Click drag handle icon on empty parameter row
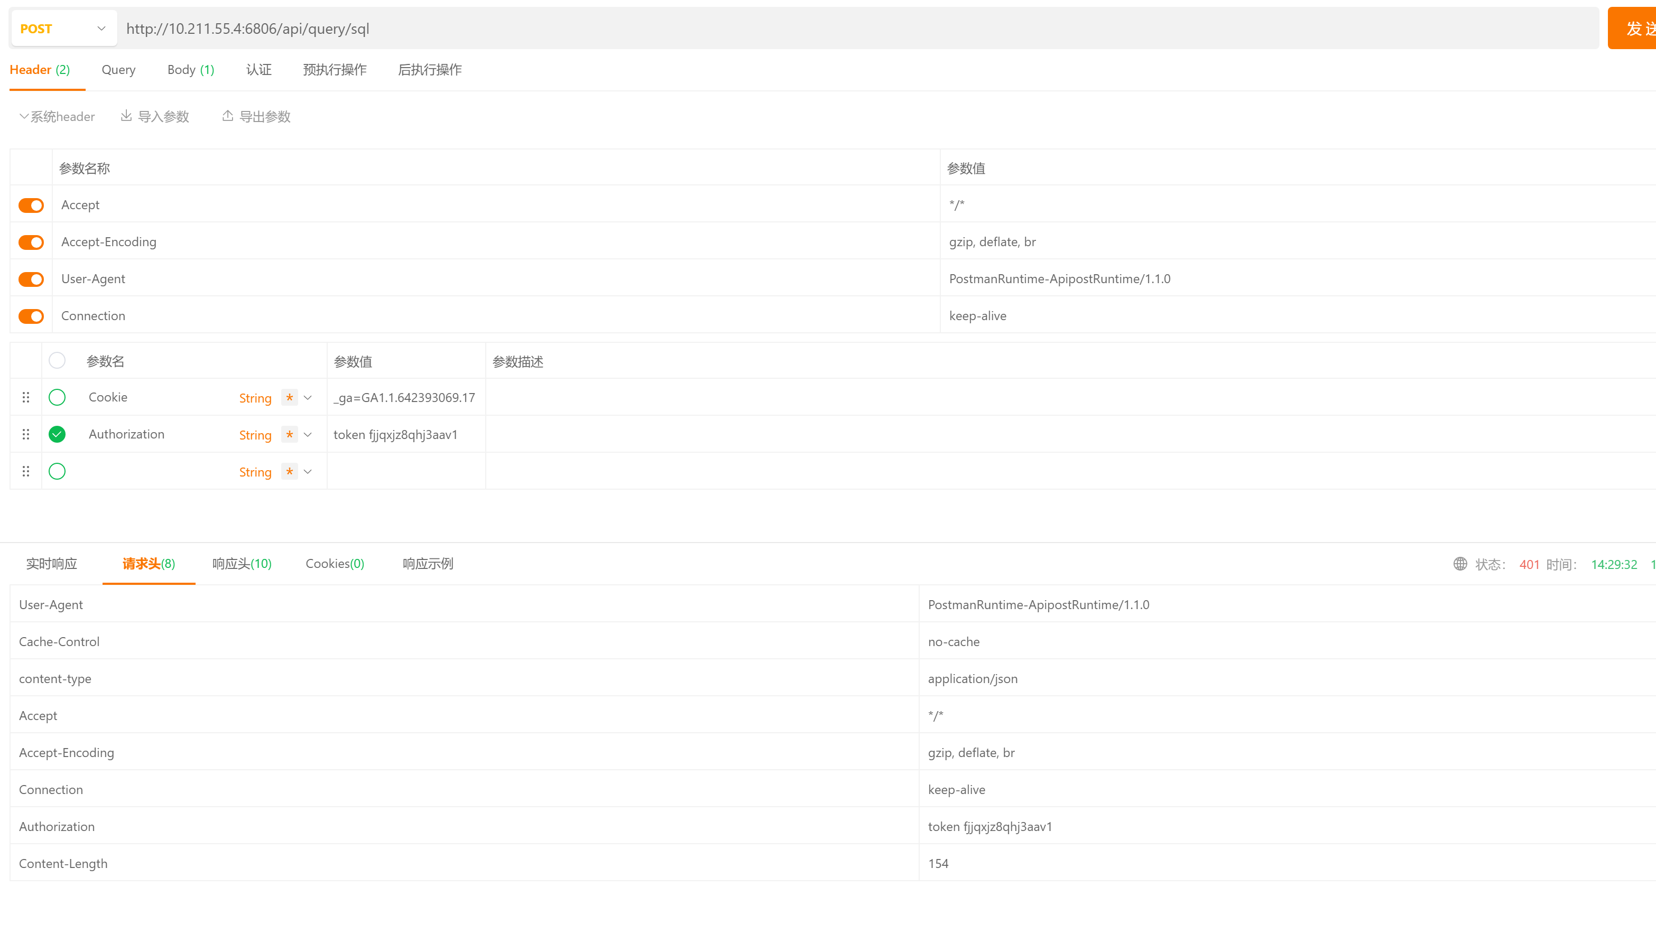Screen dimensions: 1656x943 pyautogui.click(x=26, y=471)
